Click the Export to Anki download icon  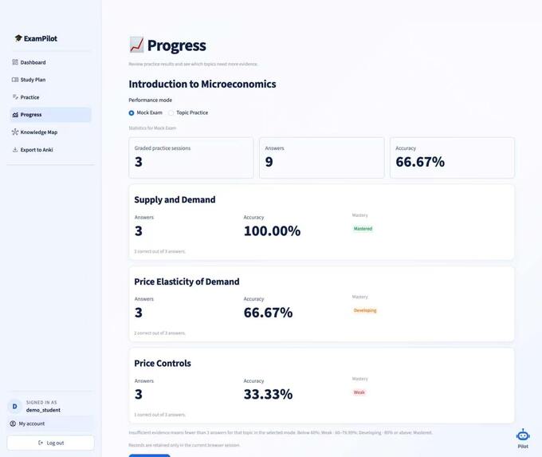click(x=15, y=150)
